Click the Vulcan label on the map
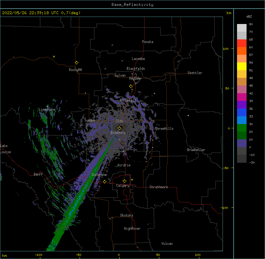Image resolution: width=265 pixels, height=259 pixels. pos(167,244)
